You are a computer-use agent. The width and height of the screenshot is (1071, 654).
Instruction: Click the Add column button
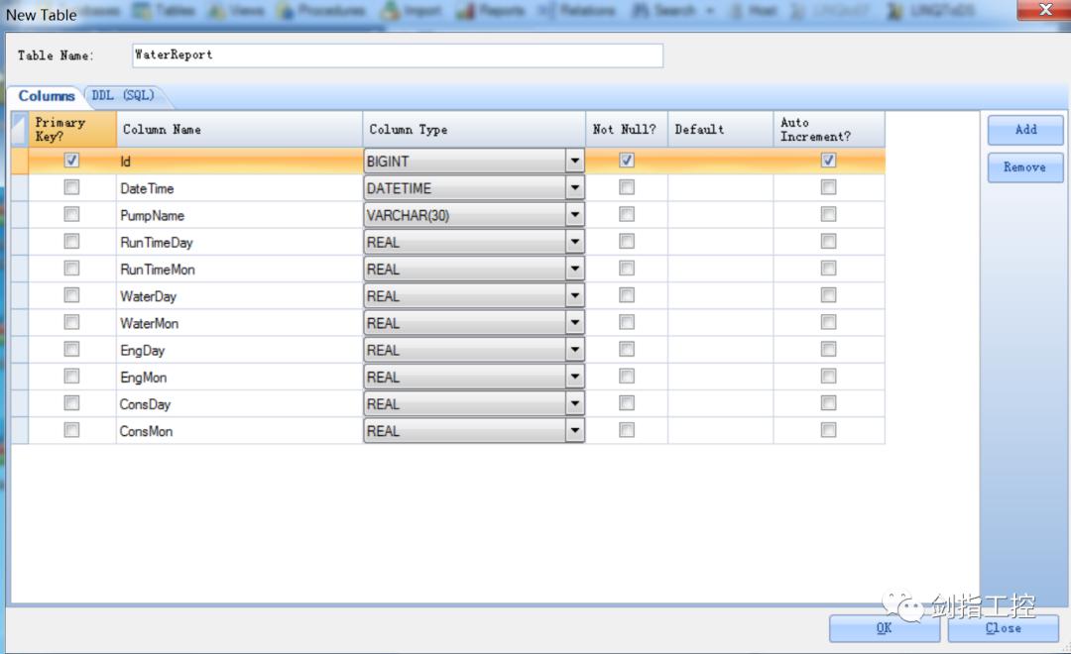pyautogui.click(x=1025, y=130)
